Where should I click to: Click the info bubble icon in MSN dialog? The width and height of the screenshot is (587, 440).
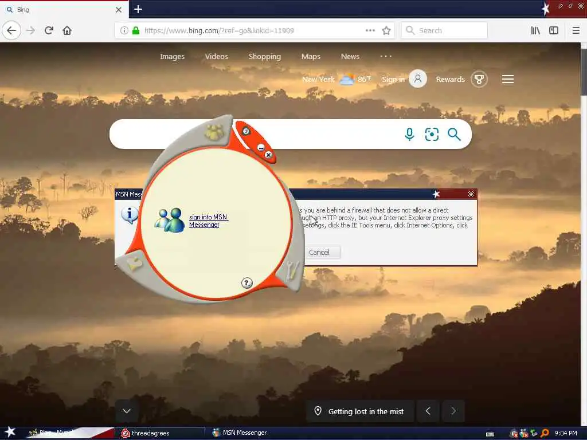[x=130, y=215]
